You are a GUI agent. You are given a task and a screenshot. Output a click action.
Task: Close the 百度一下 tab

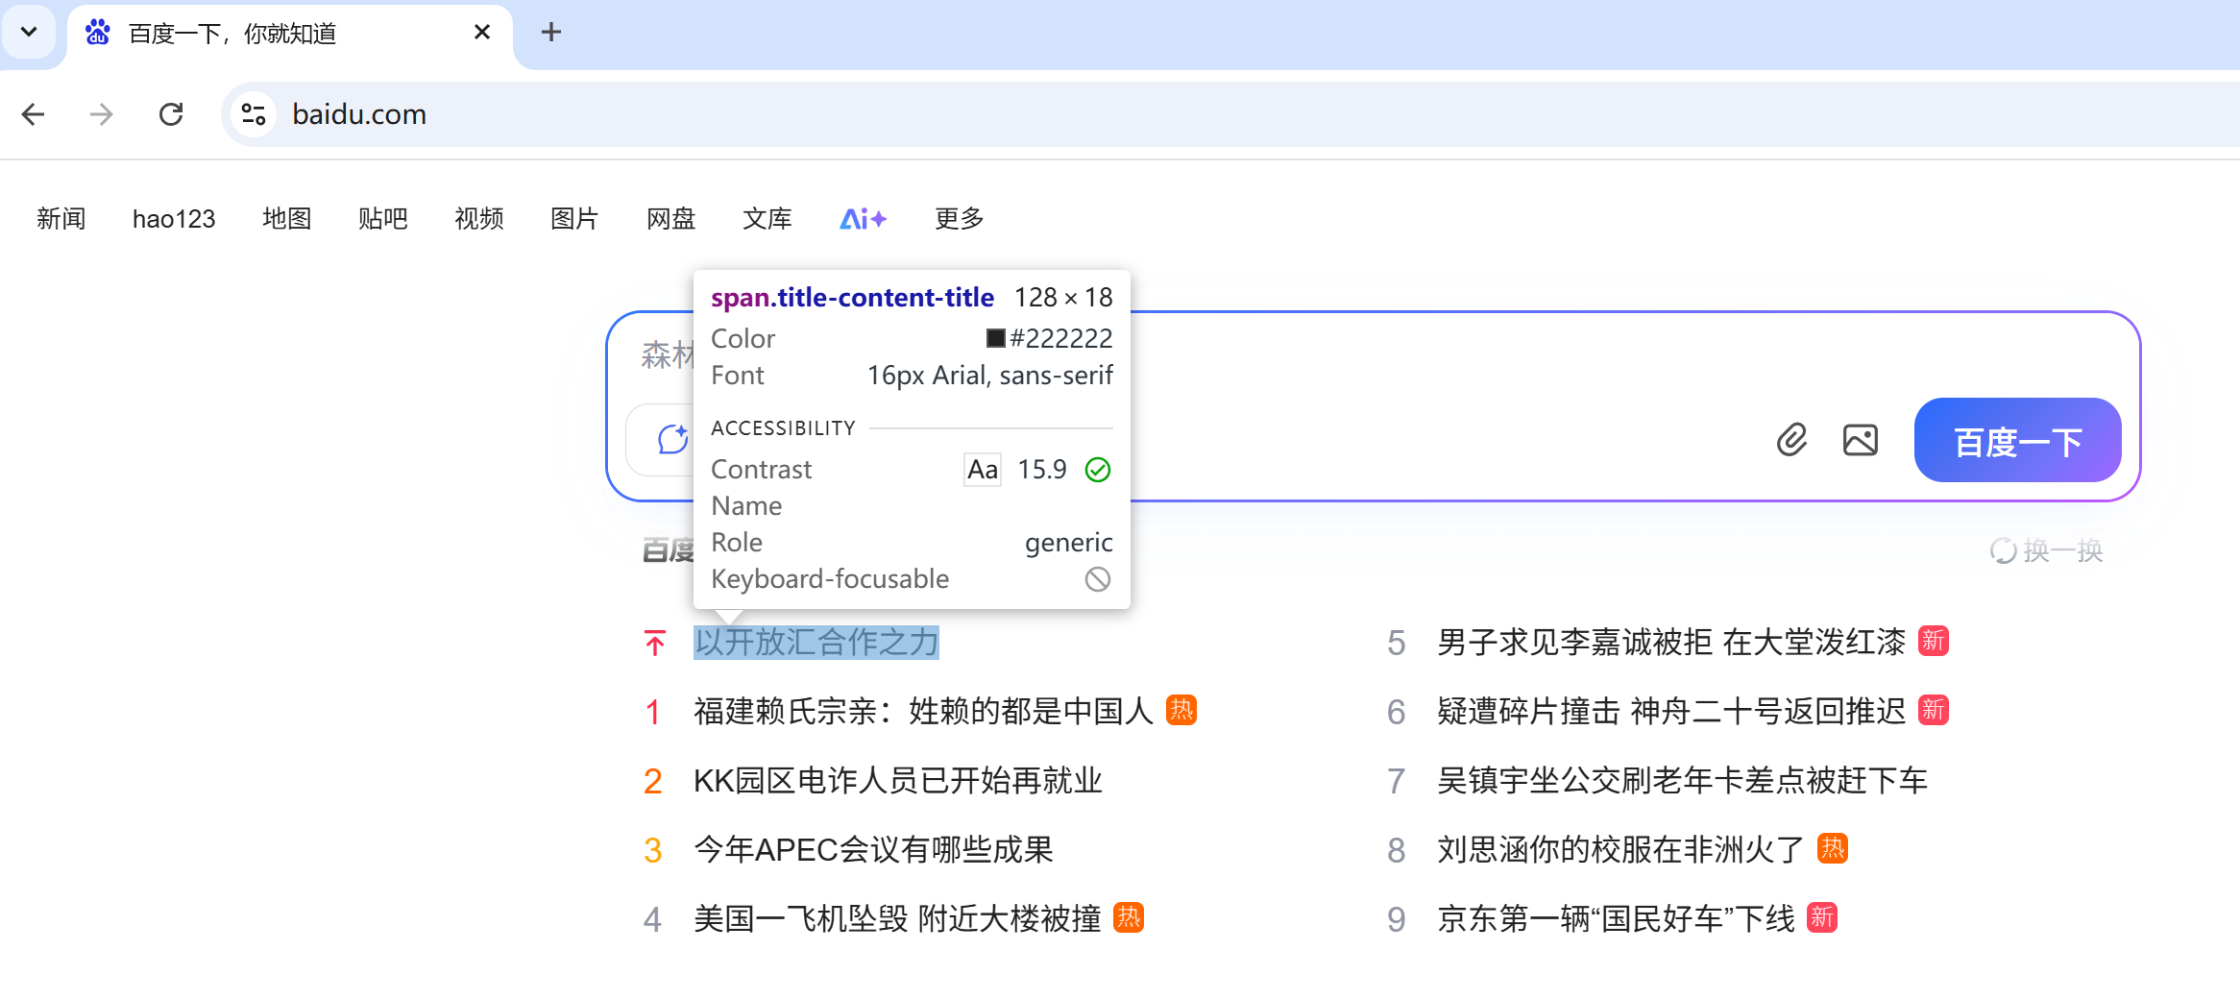[482, 33]
